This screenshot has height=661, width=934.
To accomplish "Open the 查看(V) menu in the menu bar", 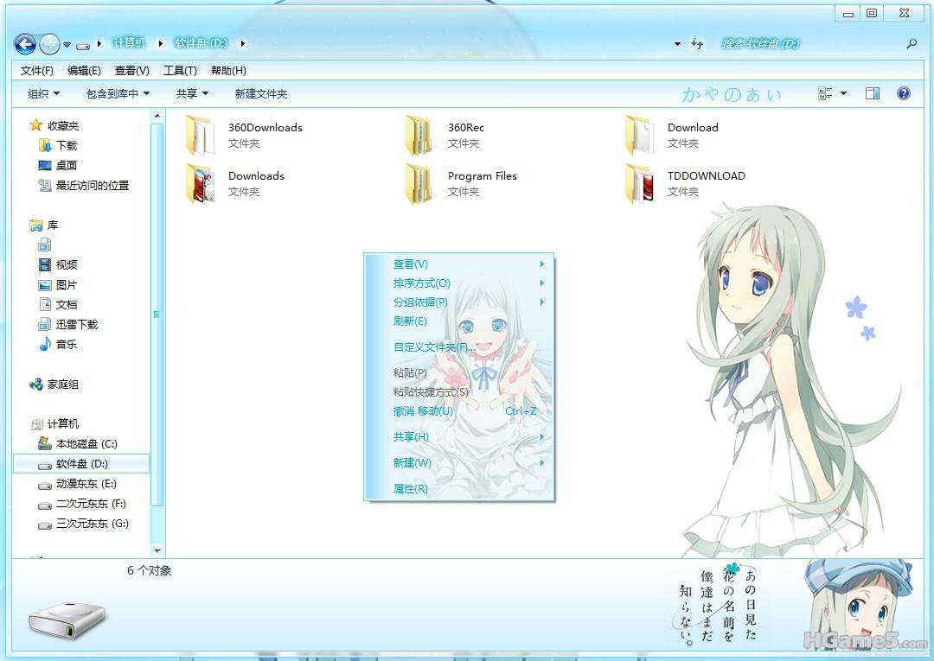I will click(131, 71).
